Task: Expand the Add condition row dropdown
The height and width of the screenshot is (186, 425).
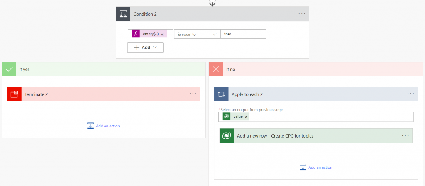Action: click(145, 48)
